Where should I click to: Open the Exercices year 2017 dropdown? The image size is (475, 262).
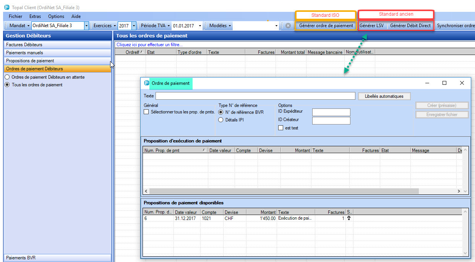coord(133,26)
